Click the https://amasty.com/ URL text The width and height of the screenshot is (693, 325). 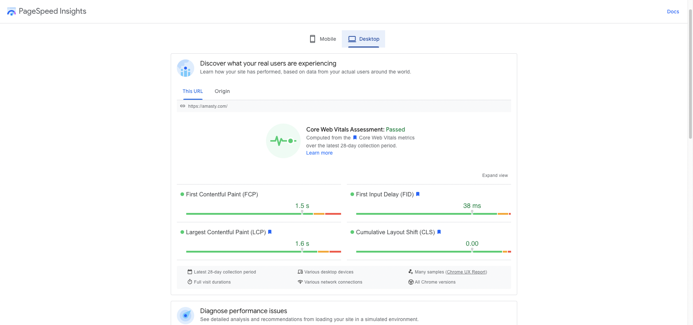pos(208,106)
